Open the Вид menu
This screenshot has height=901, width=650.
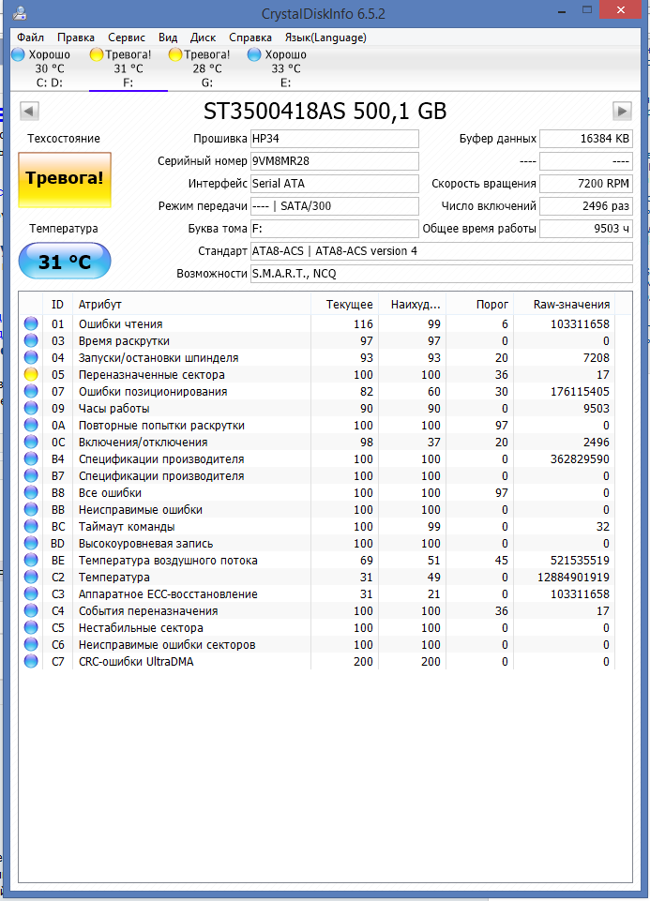[168, 38]
